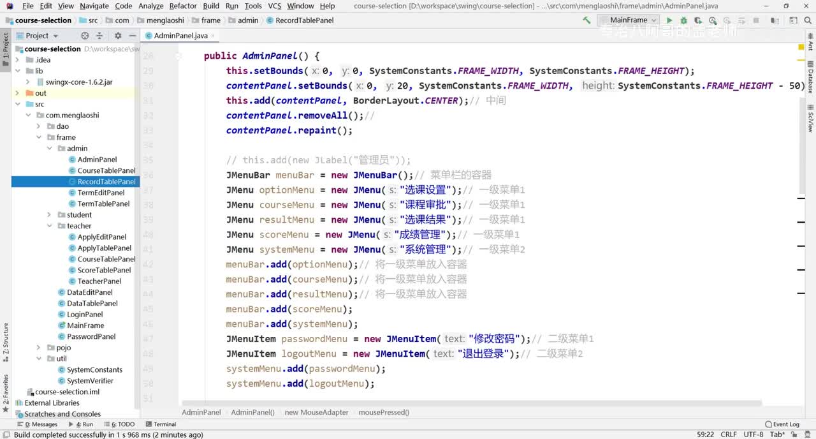Click AdminPanel() in editor breadcrumbs
Image resolution: width=816 pixels, height=439 pixels.
click(x=252, y=412)
